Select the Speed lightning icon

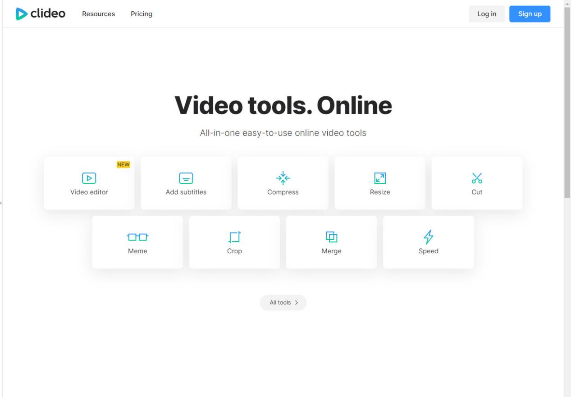(x=429, y=237)
